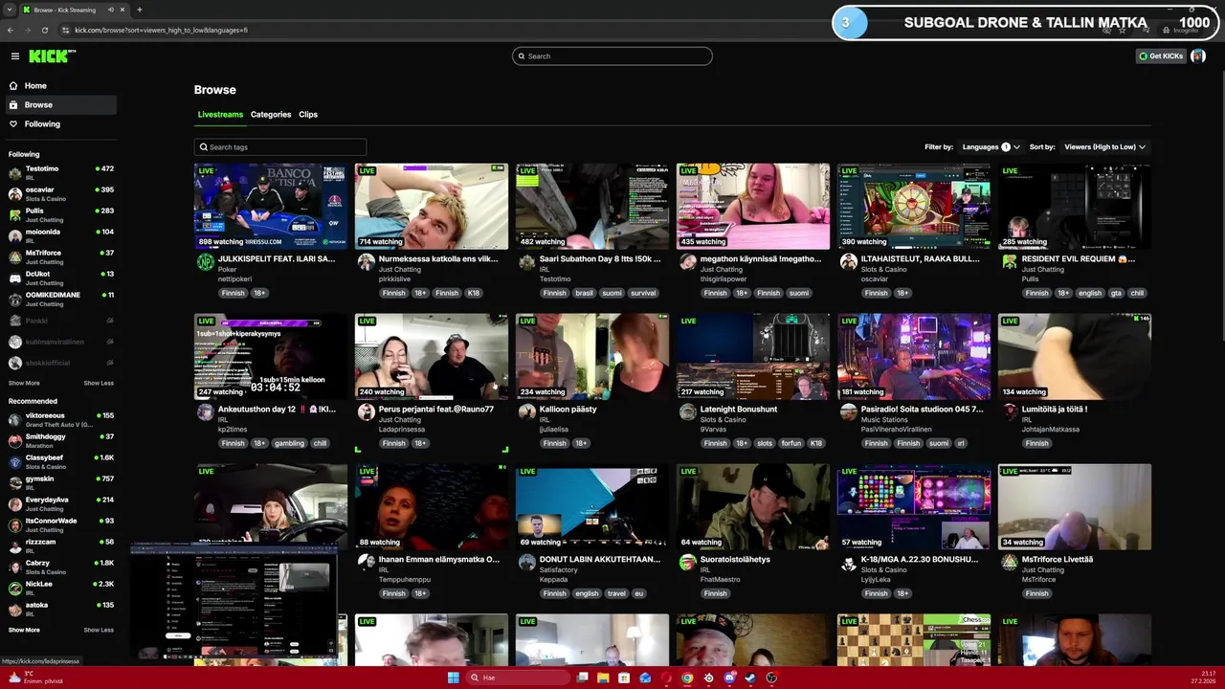Focus the main Search field

(x=612, y=56)
